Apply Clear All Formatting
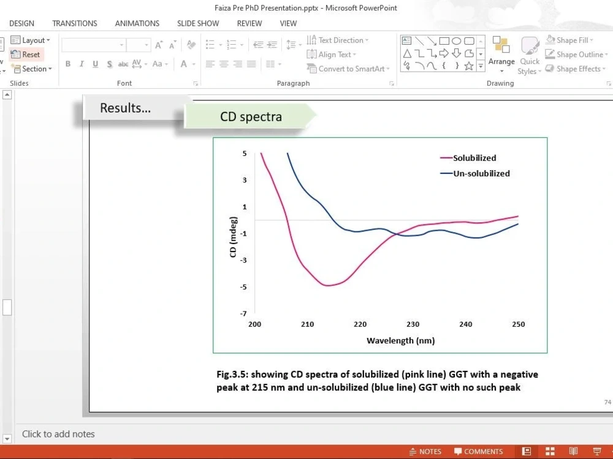613x459 pixels. (191, 45)
